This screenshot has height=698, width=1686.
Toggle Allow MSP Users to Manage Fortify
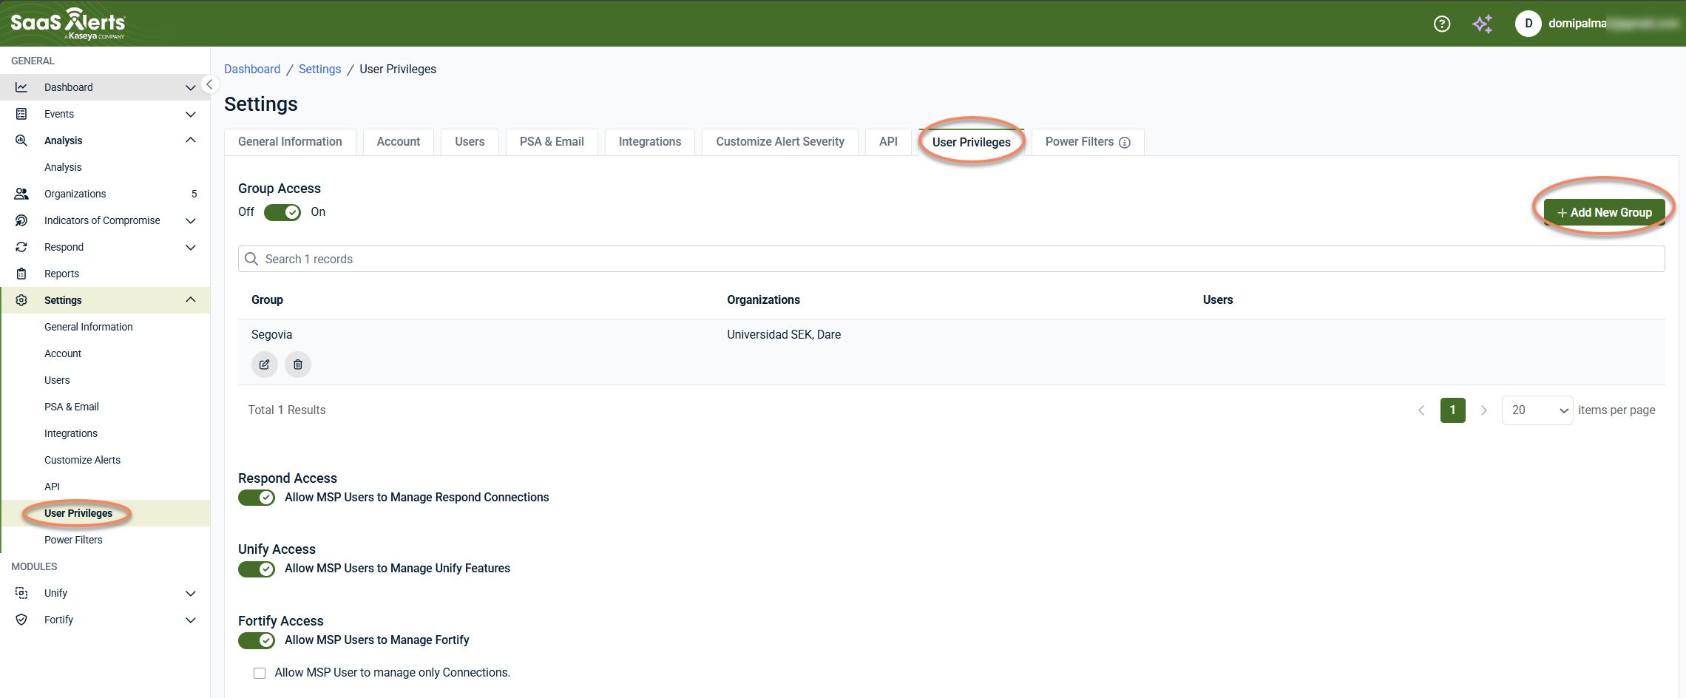coord(257,640)
